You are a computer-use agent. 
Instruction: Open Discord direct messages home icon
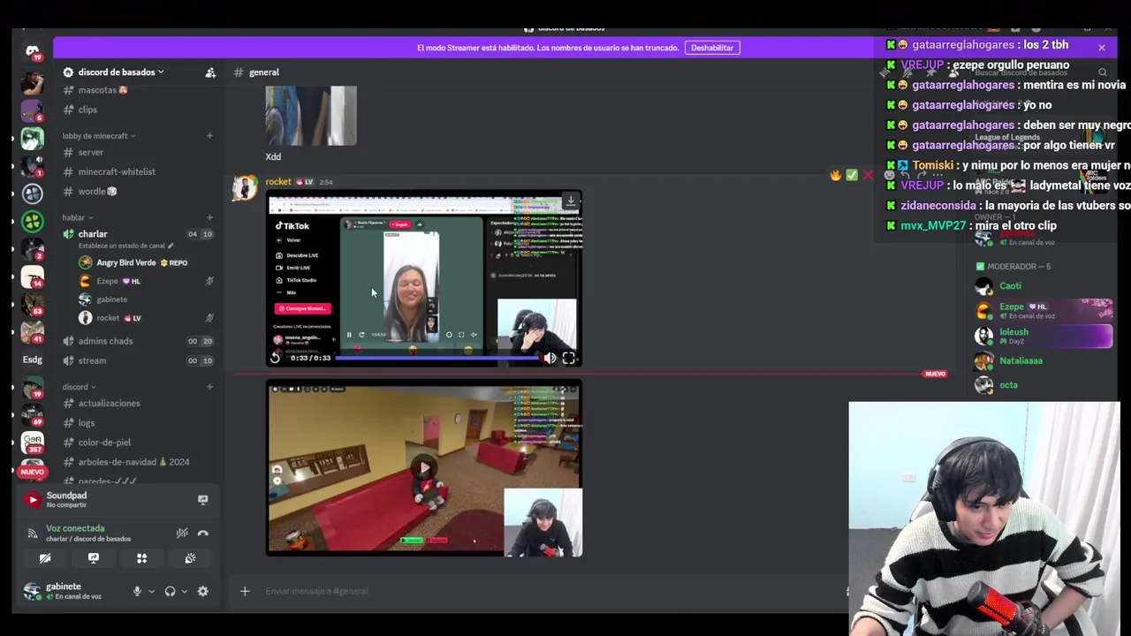point(33,51)
